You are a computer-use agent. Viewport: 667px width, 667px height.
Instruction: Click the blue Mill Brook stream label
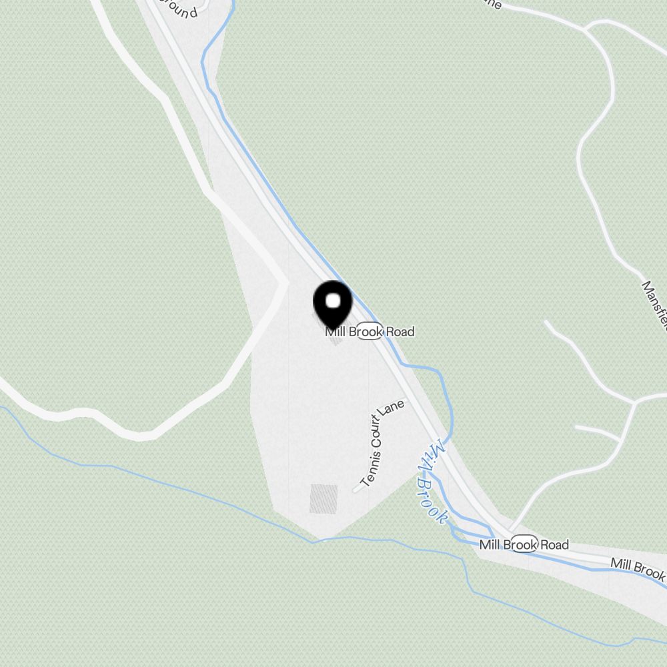(433, 482)
